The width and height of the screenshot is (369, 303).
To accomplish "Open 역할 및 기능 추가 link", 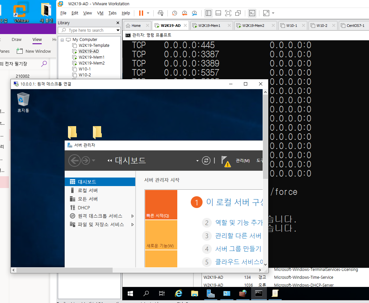I will tap(239, 222).
